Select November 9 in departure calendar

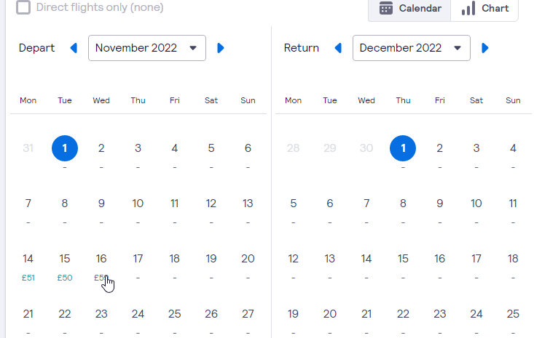tap(101, 204)
